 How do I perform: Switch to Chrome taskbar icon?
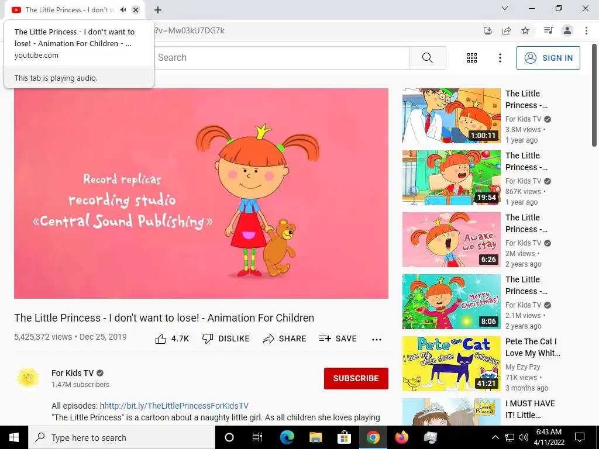[x=373, y=437]
